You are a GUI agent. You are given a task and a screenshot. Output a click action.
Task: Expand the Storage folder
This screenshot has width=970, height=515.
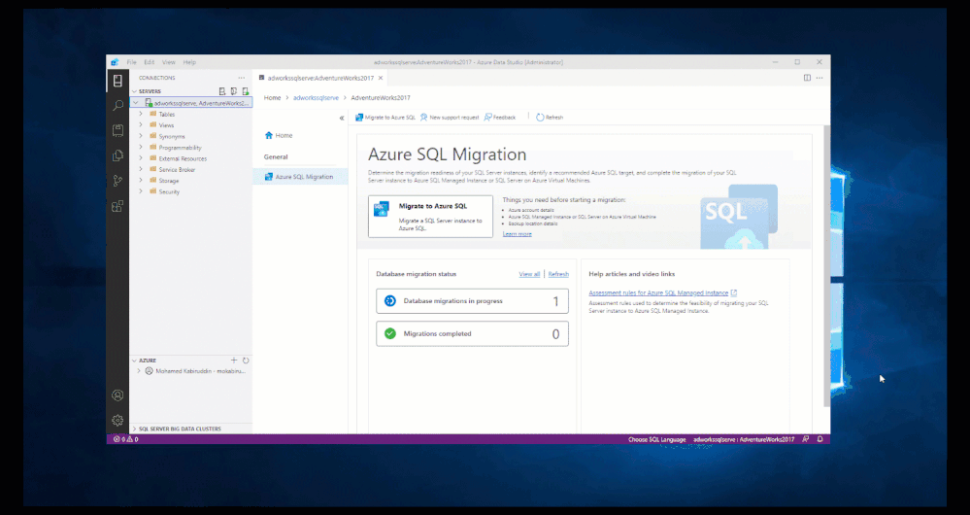(x=141, y=180)
